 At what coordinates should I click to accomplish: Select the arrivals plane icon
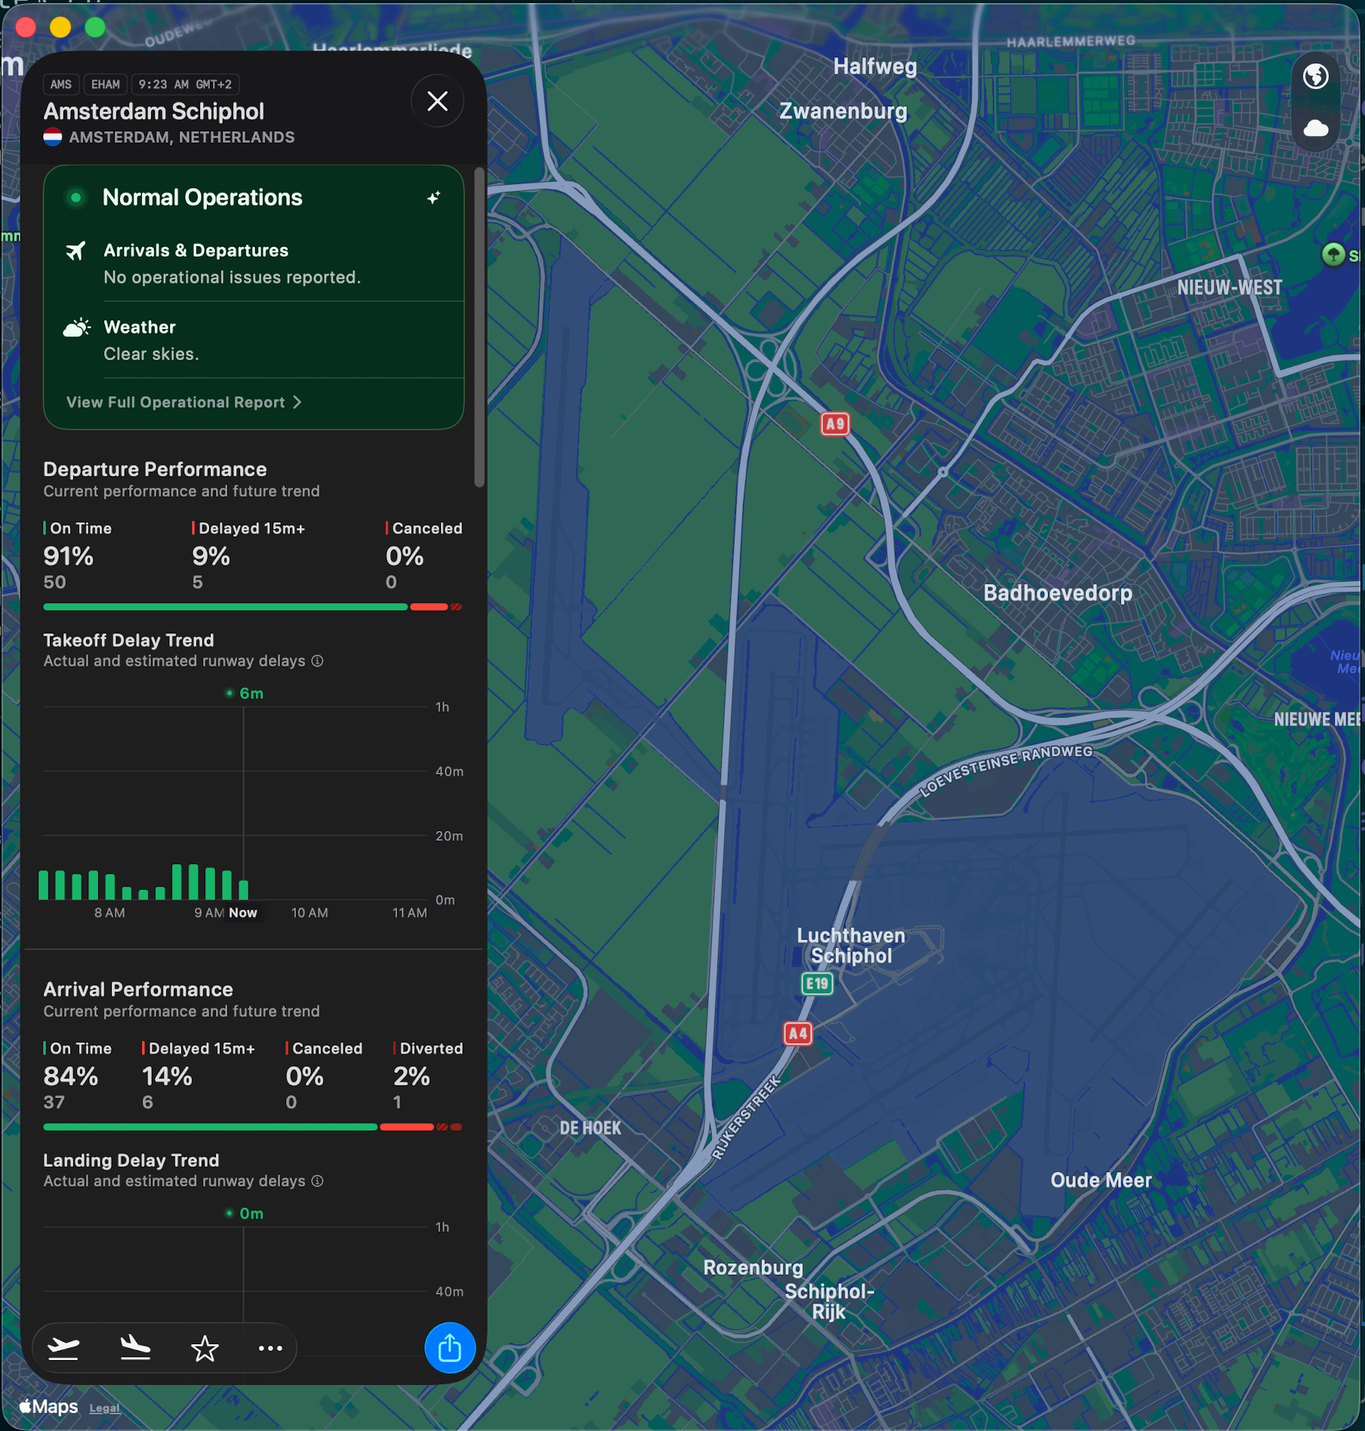tap(134, 1348)
